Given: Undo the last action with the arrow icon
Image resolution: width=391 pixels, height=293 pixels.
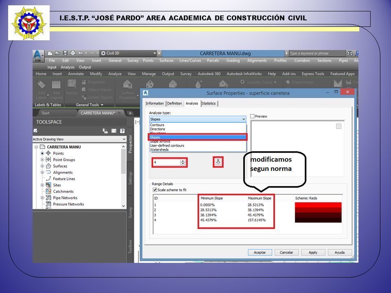Looking at the screenshot, I should coord(80,53).
